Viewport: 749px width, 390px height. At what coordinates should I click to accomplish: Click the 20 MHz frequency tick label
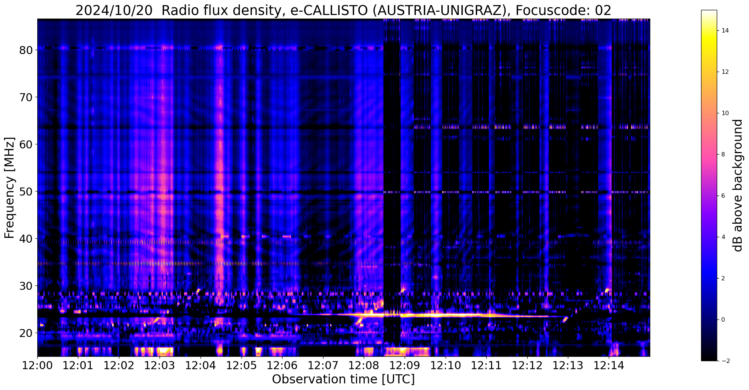pos(26,333)
